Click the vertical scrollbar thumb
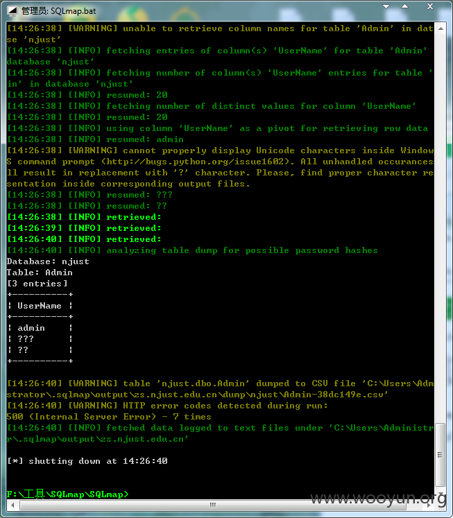 (441, 455)
